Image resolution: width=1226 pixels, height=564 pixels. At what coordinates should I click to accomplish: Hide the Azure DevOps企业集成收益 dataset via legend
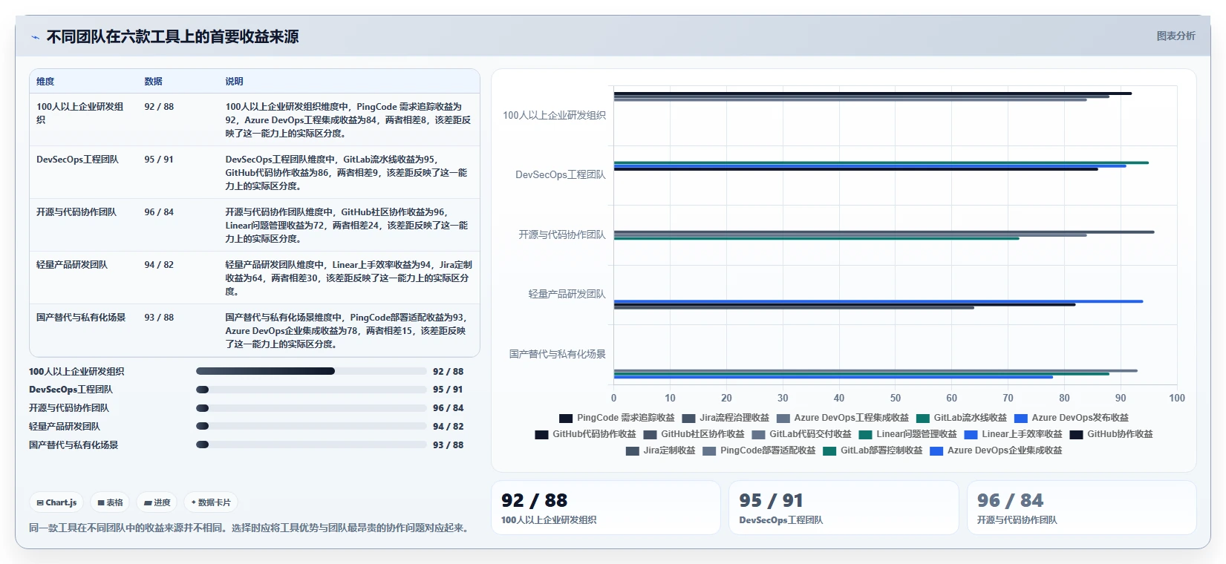click(x=997, y=450)
